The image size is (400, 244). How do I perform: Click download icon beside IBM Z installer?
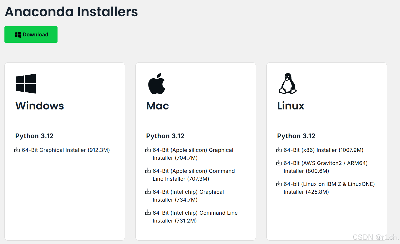click(279, 184)
